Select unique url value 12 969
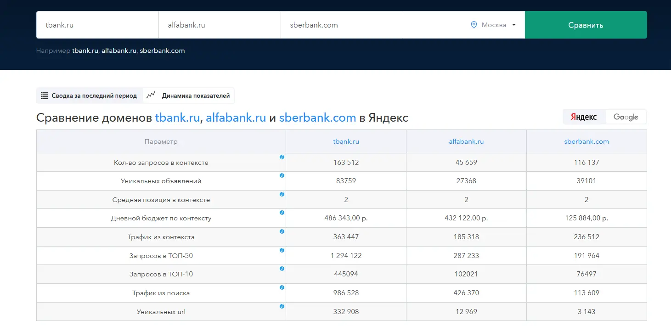The height and width of the screenshot is (326, 671). (x=466, y=311)
